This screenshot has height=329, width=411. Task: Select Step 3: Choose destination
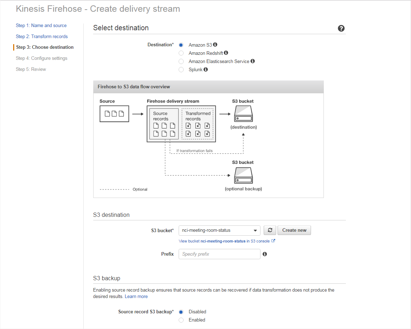tap(45, 47)
